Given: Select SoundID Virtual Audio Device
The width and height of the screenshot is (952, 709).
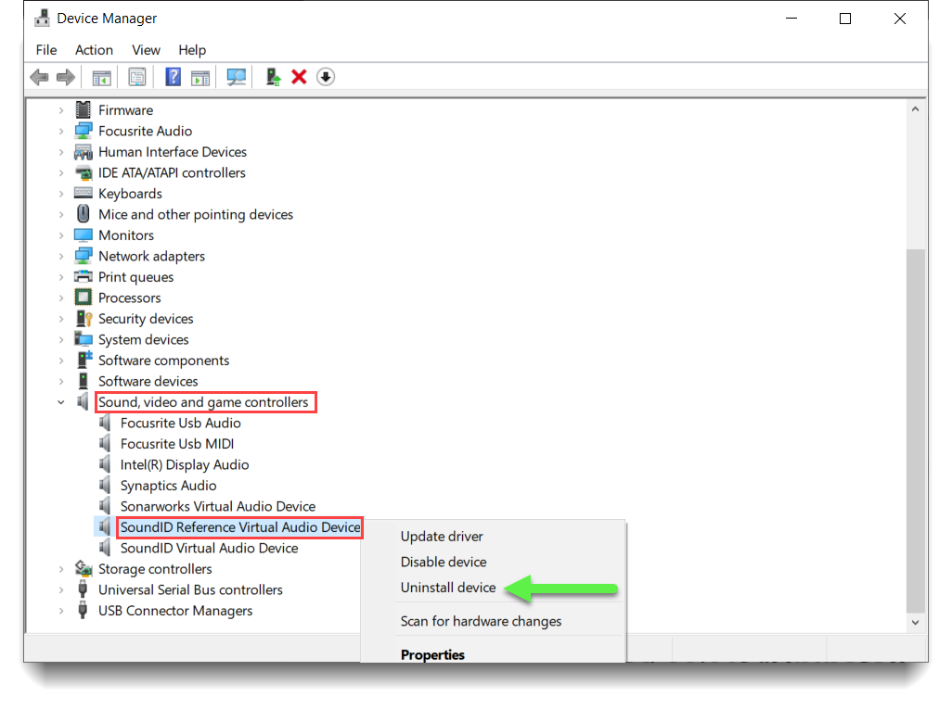Looking at the screenshot, I should coord(209,548).
